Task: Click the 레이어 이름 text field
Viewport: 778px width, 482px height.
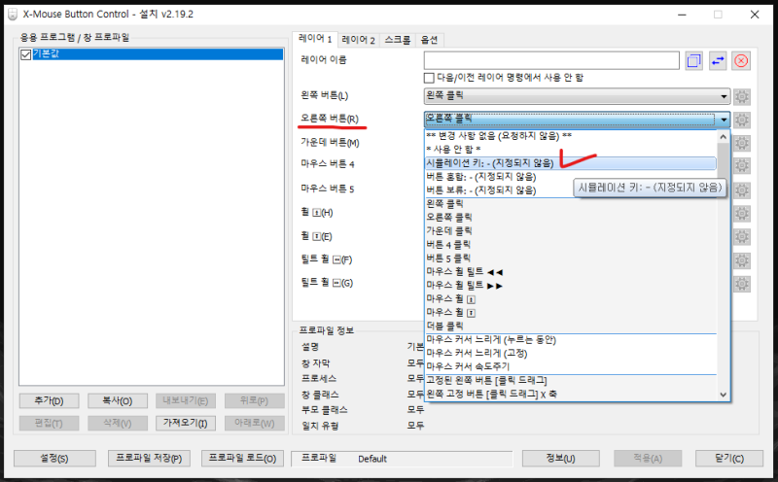Action: (551, 60)
